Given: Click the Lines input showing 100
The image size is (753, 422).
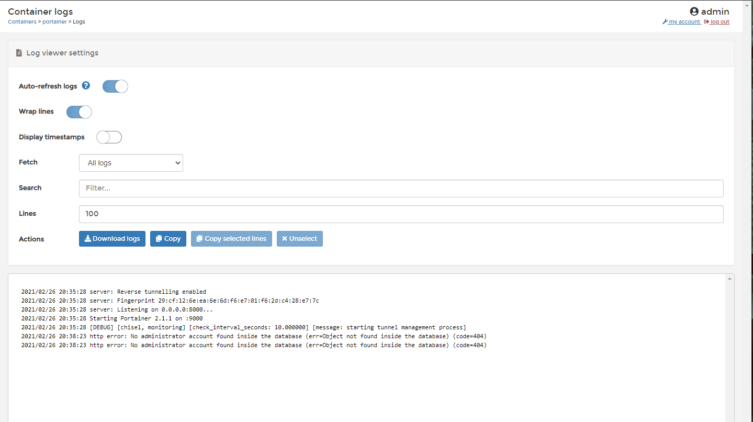Looking at the screenshot, I should pyautogui.click(x=401, y=214).
